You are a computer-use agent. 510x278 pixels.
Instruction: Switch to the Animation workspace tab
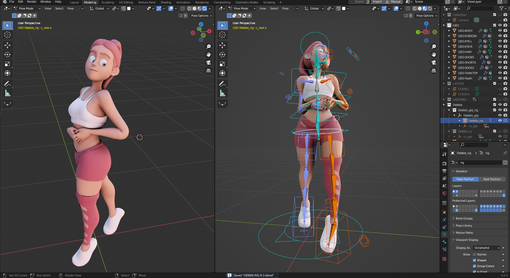tap(183, 2)
